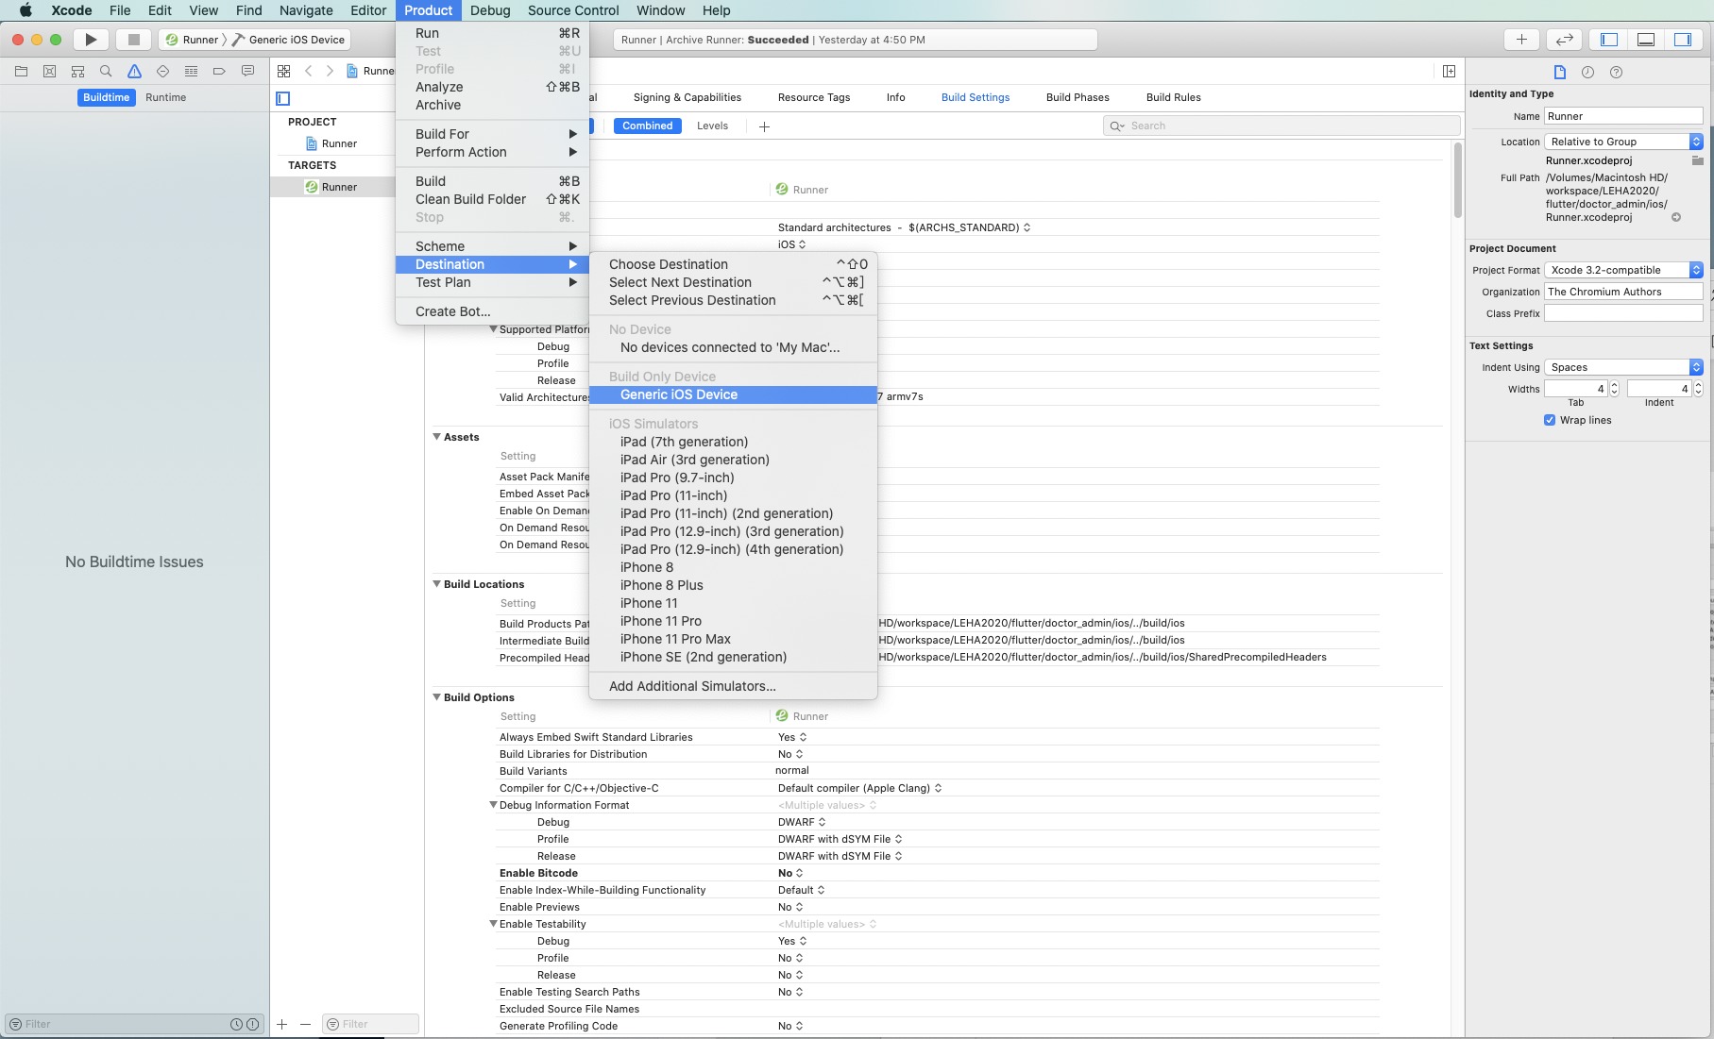Image resolution: width=1714 pixels, height=1039 pixels.
Task: Open the Source Control navigator
Action: coord(50,71)
